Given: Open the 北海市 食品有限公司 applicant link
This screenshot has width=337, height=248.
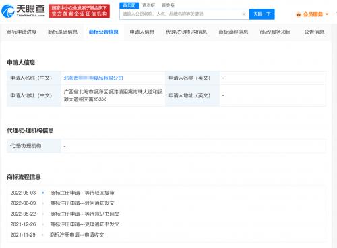Looking at the screenshot, I should click(93, 78).
